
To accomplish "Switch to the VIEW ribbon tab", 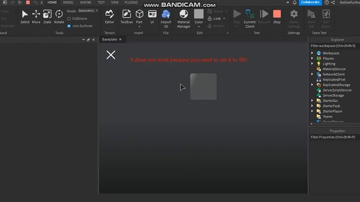I will coord(115,2).
